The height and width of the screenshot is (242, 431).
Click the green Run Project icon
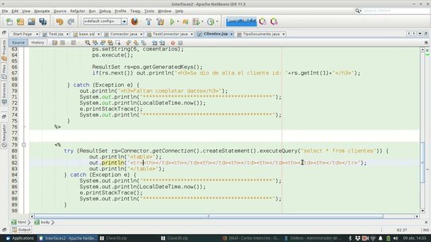(x=172, y=22)
